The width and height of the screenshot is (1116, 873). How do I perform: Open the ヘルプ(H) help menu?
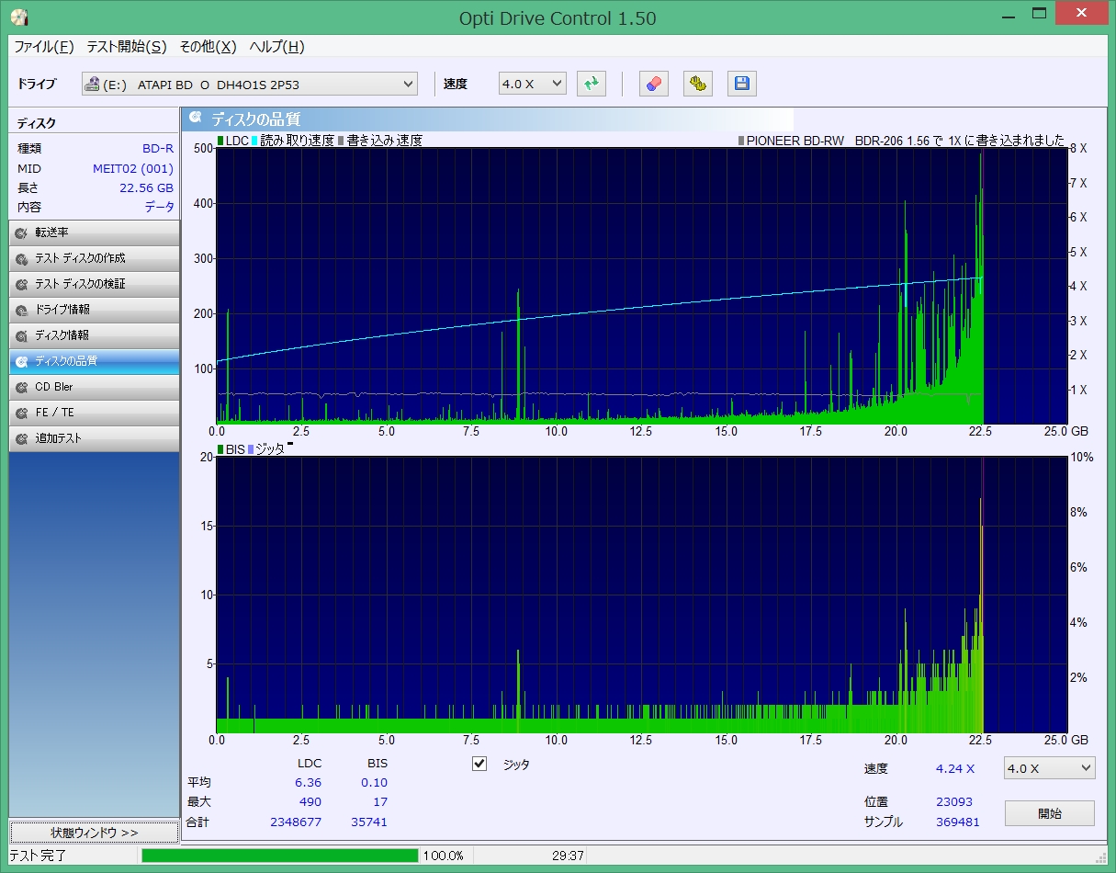pyautogui.click(x=276, y=47)
